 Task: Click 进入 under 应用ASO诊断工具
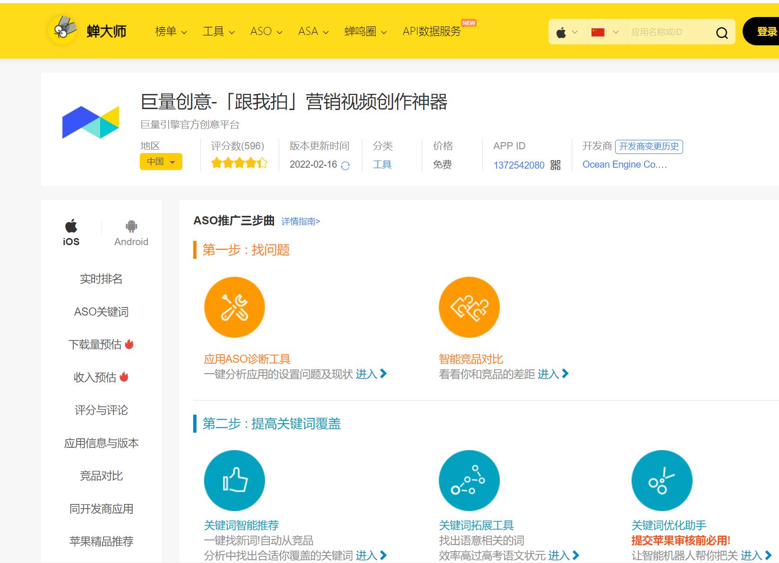click(x=371, y=374)
